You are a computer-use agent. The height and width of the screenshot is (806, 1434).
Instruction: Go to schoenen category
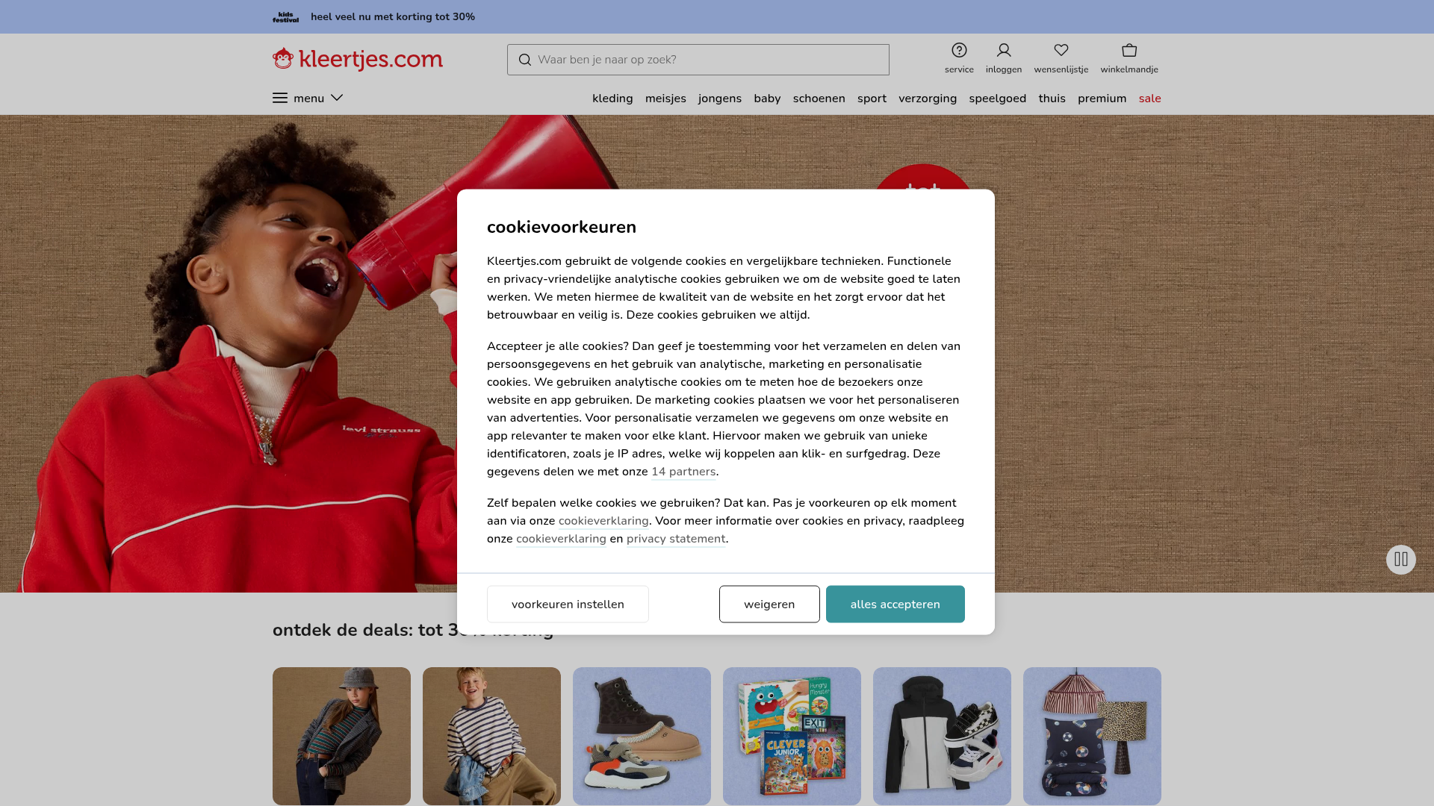819,99
